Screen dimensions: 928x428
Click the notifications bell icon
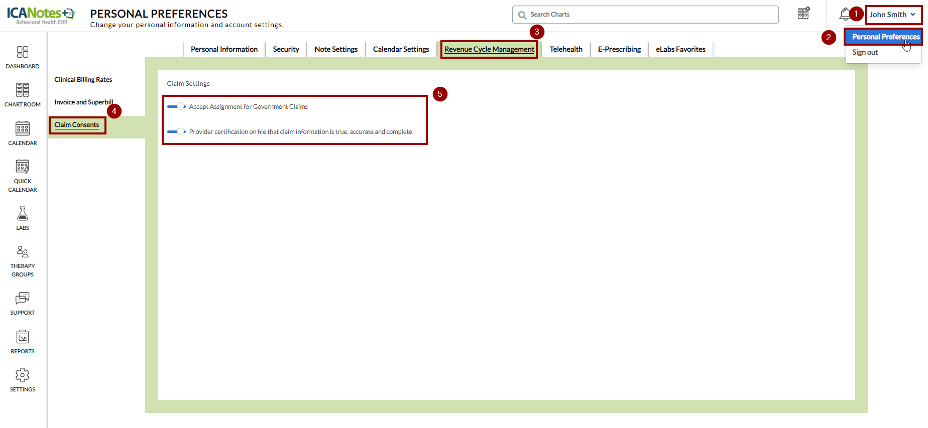(845, 15)
